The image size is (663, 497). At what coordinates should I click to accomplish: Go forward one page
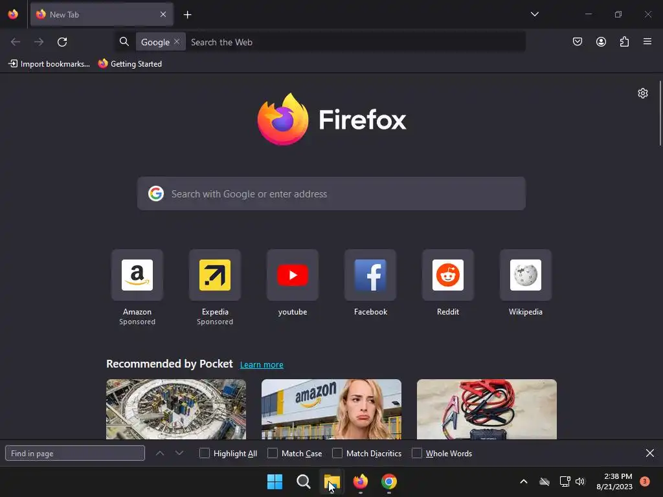point(39,42)
